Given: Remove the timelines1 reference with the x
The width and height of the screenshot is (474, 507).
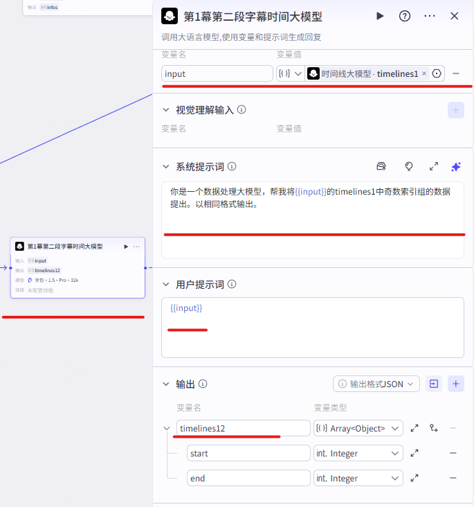Looking at the screenshot, I should pyautogui.click(x=424, y=73).
